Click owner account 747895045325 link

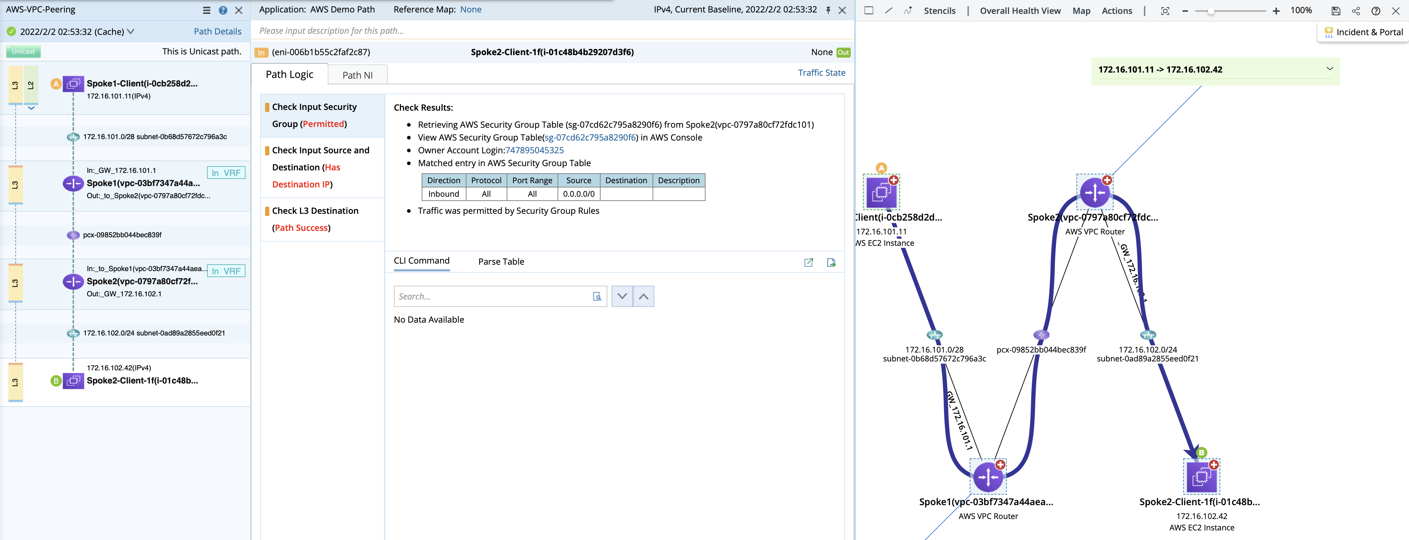point(534,150)
